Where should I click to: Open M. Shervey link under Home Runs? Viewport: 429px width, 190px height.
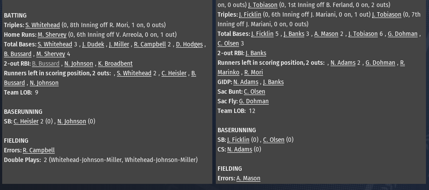[x=52, y=35]
